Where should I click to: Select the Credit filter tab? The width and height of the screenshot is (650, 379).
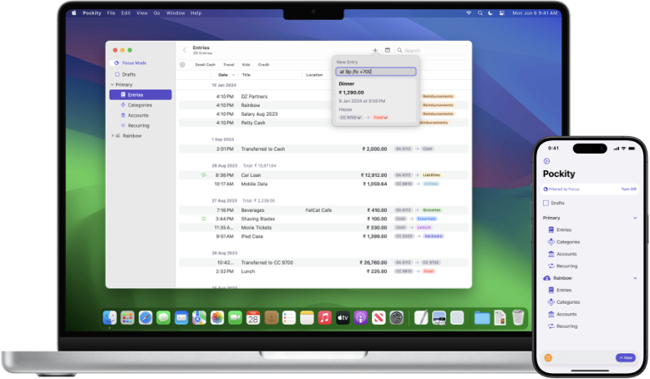(x=264, y=64)
